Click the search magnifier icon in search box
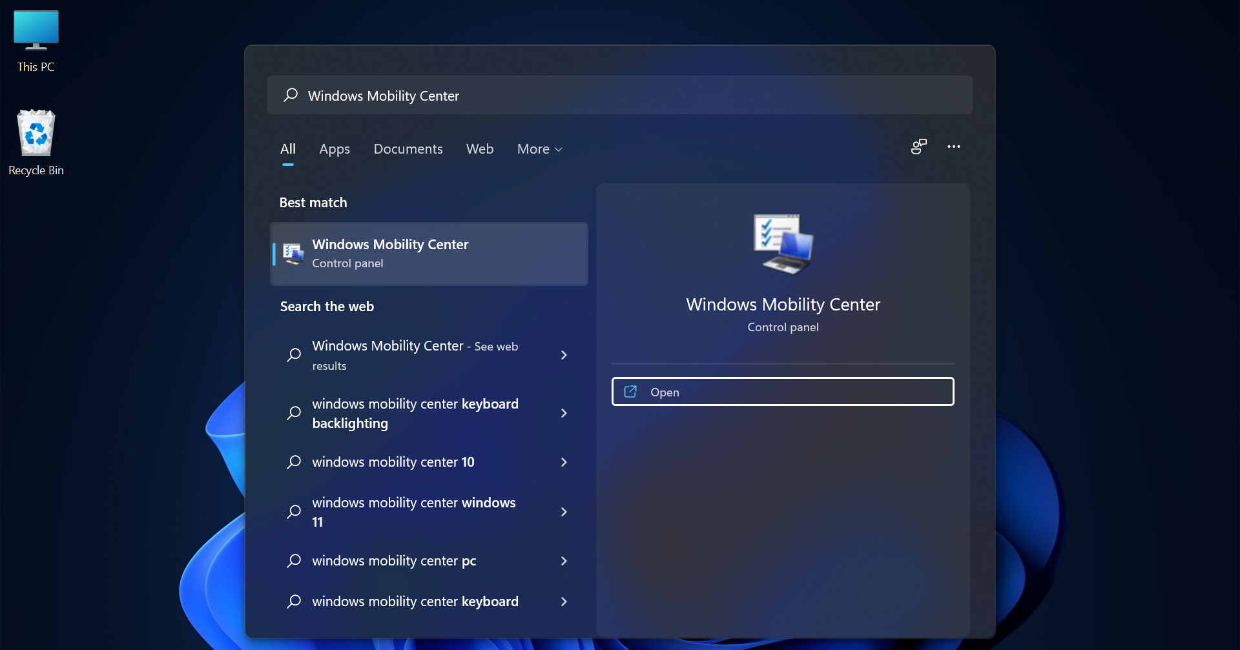 click(291, 95)
